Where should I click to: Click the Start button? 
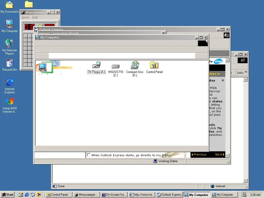[7, 195]
